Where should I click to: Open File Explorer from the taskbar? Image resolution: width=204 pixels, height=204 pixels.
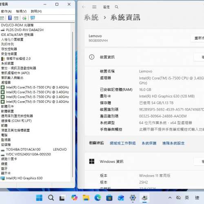[x=86, y=197]
